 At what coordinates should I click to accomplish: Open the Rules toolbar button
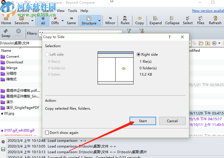125,20
